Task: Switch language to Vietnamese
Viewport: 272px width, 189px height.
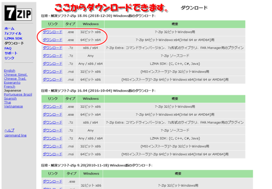Action: point(13,107)
